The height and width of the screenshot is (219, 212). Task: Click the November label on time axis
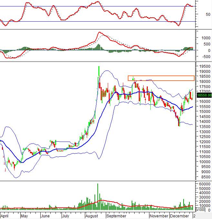[x=159, y=216]
